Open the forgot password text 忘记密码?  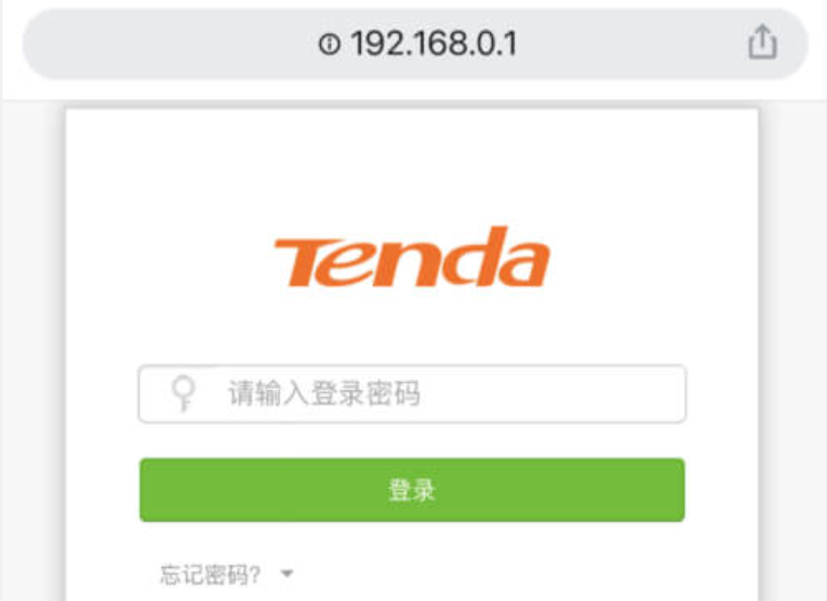pyautogui.click(x=211, y=574)
